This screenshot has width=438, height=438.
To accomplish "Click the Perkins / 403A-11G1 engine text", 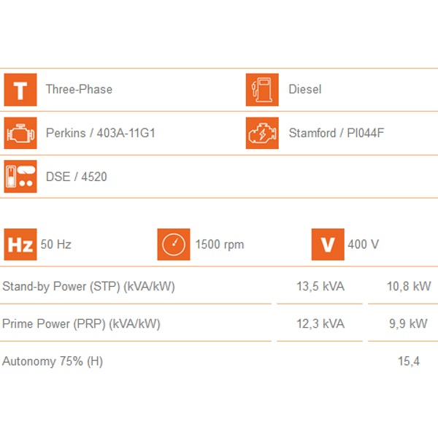I will (101, 133).
